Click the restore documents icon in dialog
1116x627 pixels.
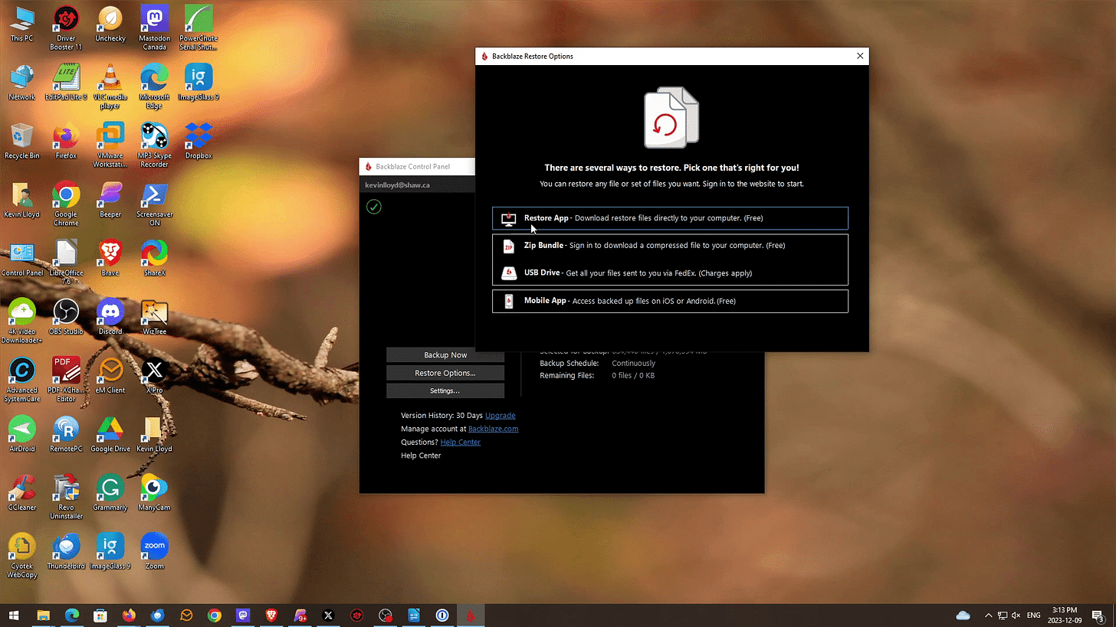pos(671,117)
